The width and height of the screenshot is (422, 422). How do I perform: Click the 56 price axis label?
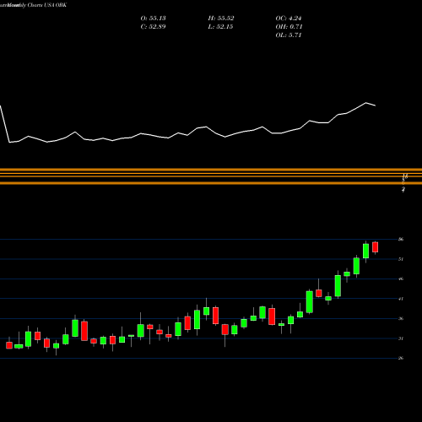click(x=401, y=240)
